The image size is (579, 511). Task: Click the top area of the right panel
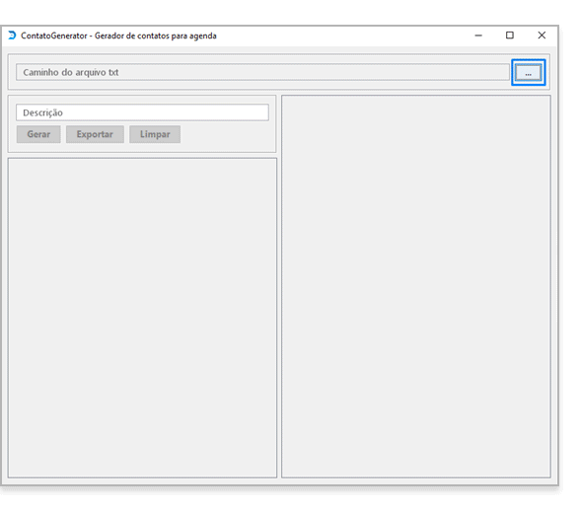[x=416, y=110]
